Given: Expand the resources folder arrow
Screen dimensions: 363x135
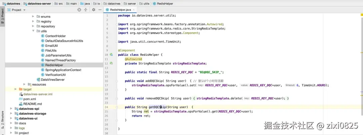Looking at the screenshot, I should click(24, 85).
